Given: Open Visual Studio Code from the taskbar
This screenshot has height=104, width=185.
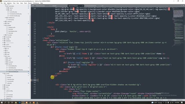Looking at the screenshot, I should point(19,103).
